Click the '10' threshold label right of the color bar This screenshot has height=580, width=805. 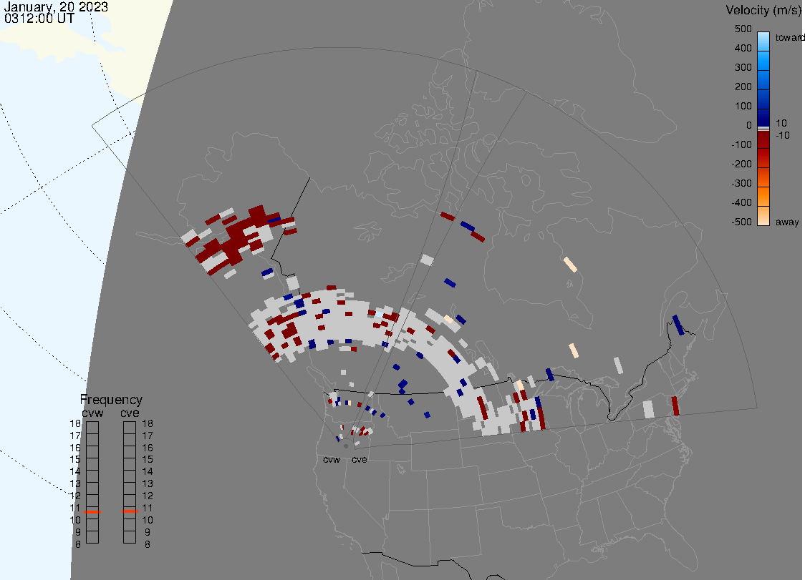click(x=781, y=123)
